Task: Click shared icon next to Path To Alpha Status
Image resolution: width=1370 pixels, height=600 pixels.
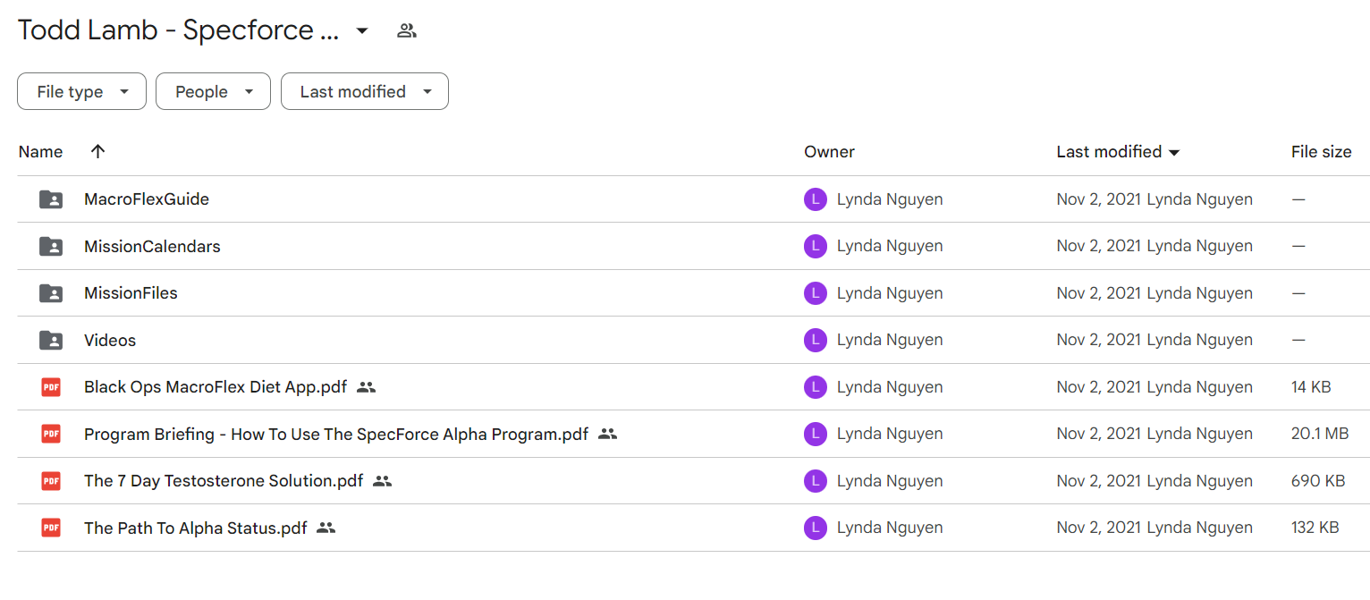Action: [x=326, y=528]
